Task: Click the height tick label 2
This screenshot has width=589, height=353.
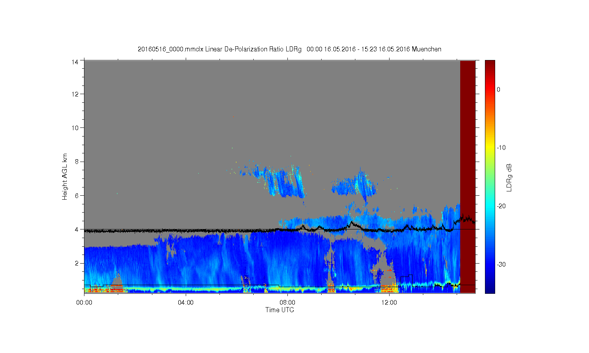Action: pyautogui.click(x=77, y=263)
